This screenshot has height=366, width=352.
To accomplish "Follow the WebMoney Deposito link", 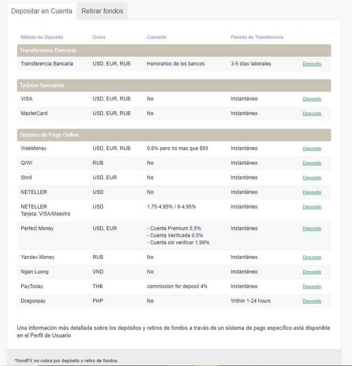I will (312, 148).
